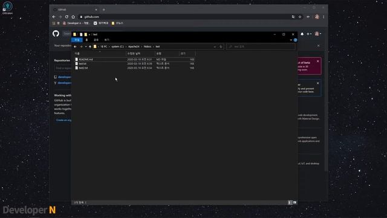Click the Explorer search box

point(261,47)
